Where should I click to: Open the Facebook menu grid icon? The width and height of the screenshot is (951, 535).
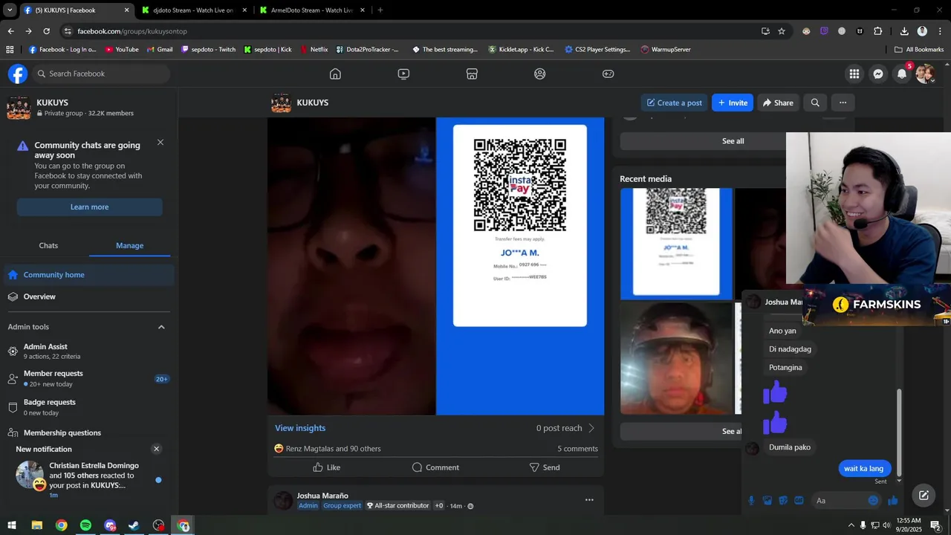[x=854, y=74]
